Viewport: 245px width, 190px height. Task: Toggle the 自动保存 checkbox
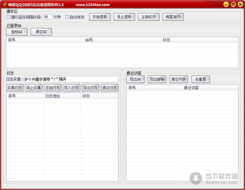67,17
